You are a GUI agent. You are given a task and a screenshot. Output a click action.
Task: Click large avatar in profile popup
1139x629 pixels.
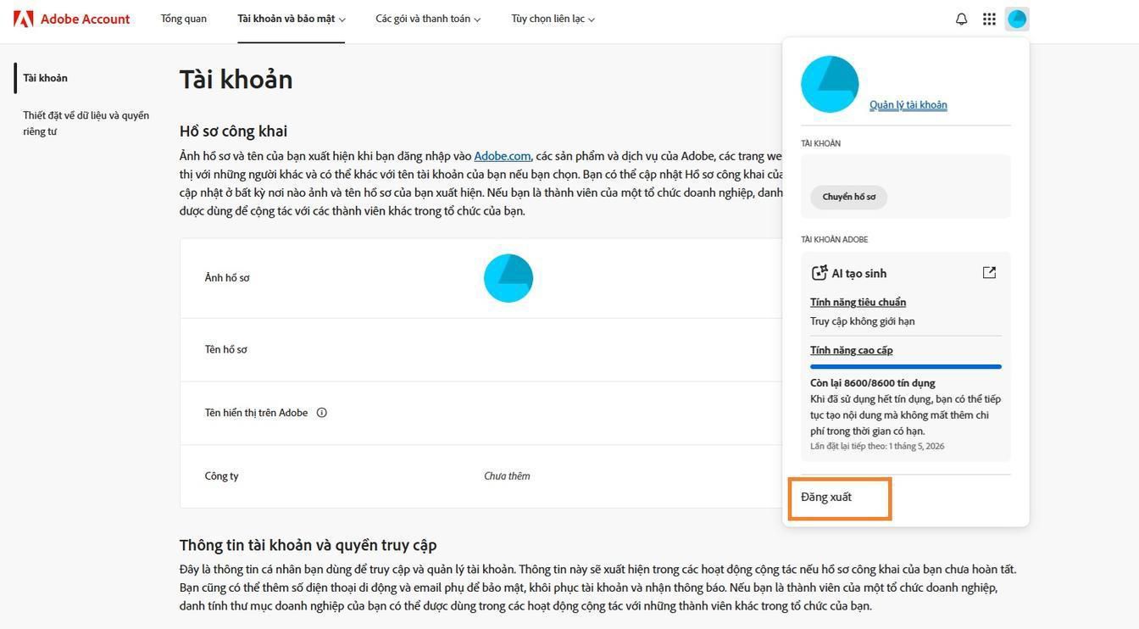[830, 85]
